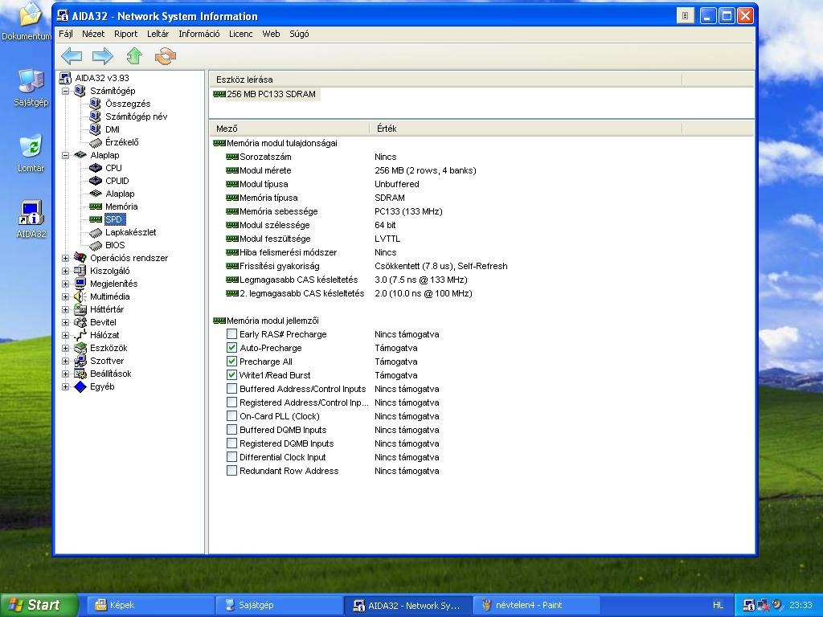Screen dimensions: 823x617
Task: Open the Dokumentum desktop folder icon
Action: click(31, 14)
